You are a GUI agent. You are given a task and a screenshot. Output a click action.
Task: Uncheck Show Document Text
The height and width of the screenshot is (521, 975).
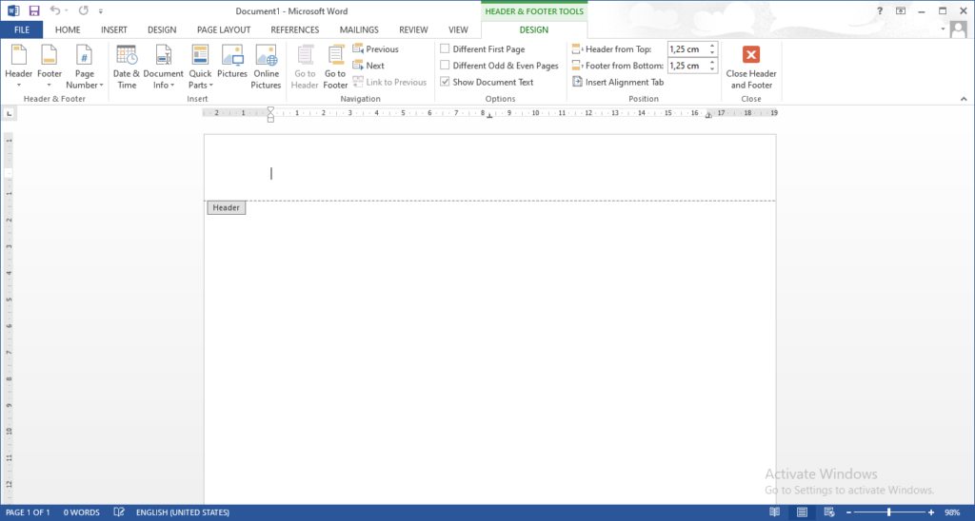pos(445,83)
